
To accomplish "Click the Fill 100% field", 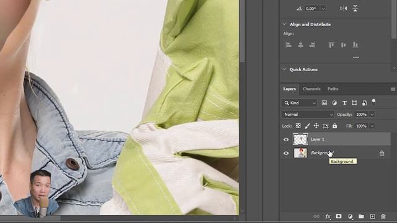I will pyautogui.click(x=361, y=126).
